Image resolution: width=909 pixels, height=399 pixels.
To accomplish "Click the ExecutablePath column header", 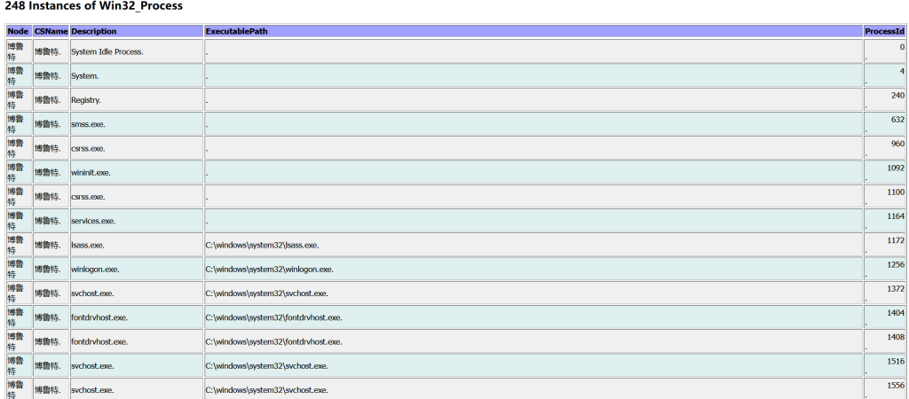I will (237, 31).
